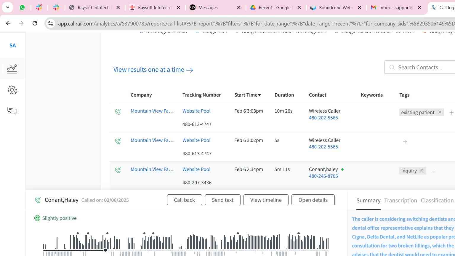Close the Gmail Inbox tab

419,7
